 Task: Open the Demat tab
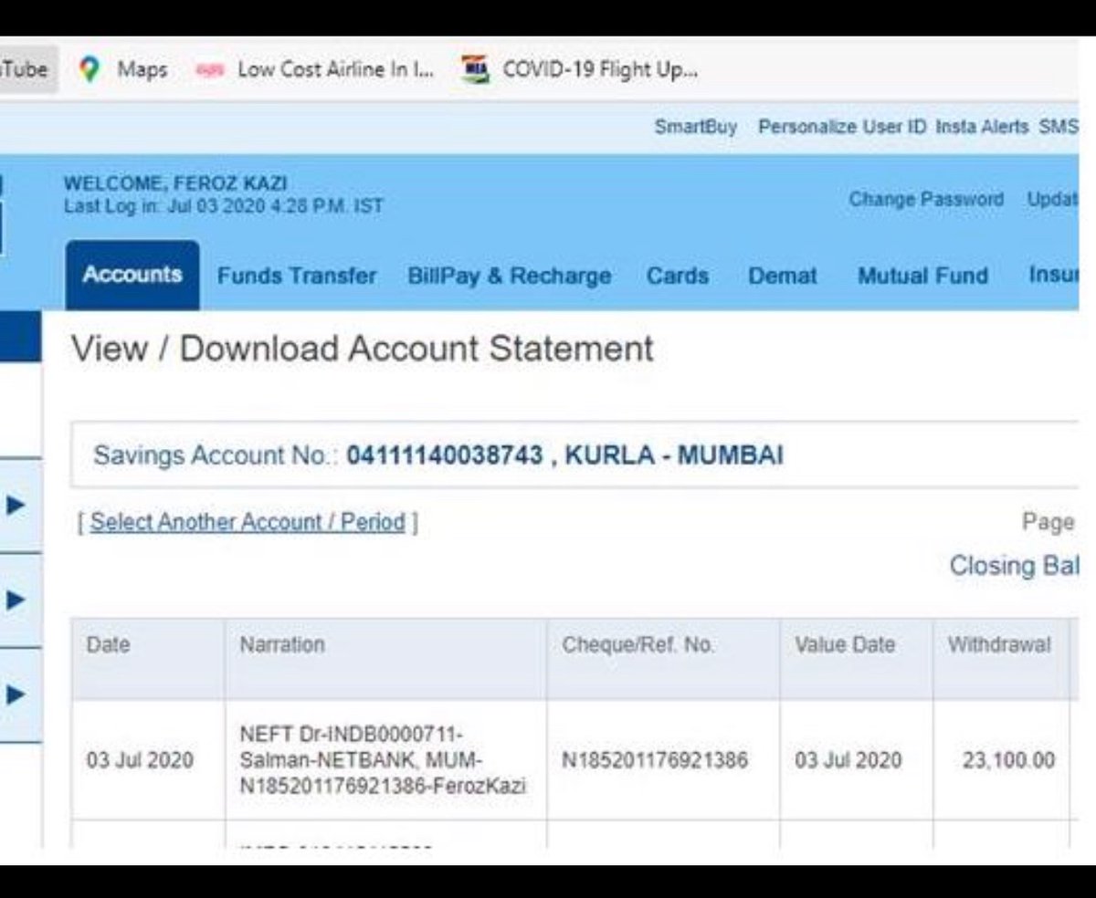click(783, 276)
